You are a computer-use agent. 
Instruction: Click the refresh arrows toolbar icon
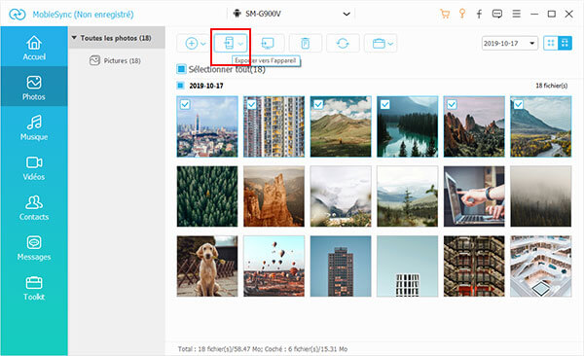(343, 43)
